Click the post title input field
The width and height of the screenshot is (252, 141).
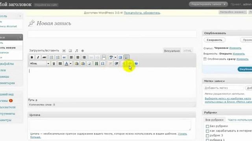coord(112,34)
